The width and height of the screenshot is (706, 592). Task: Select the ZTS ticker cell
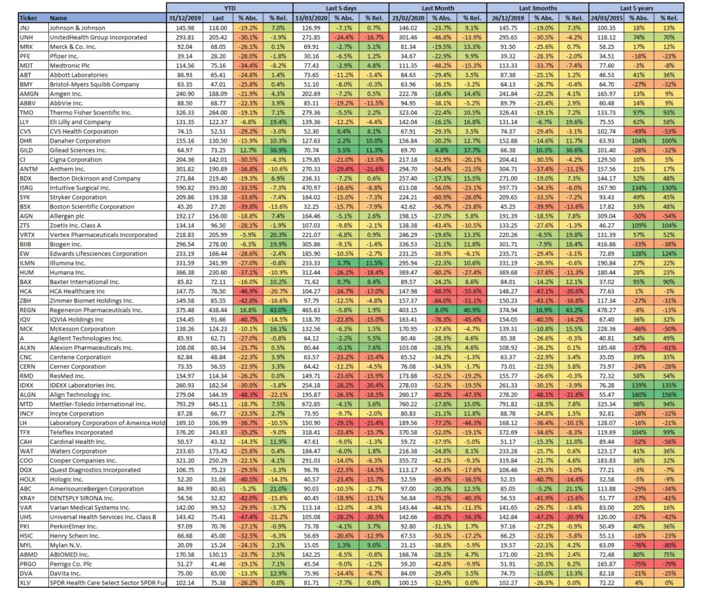(33, 225)
